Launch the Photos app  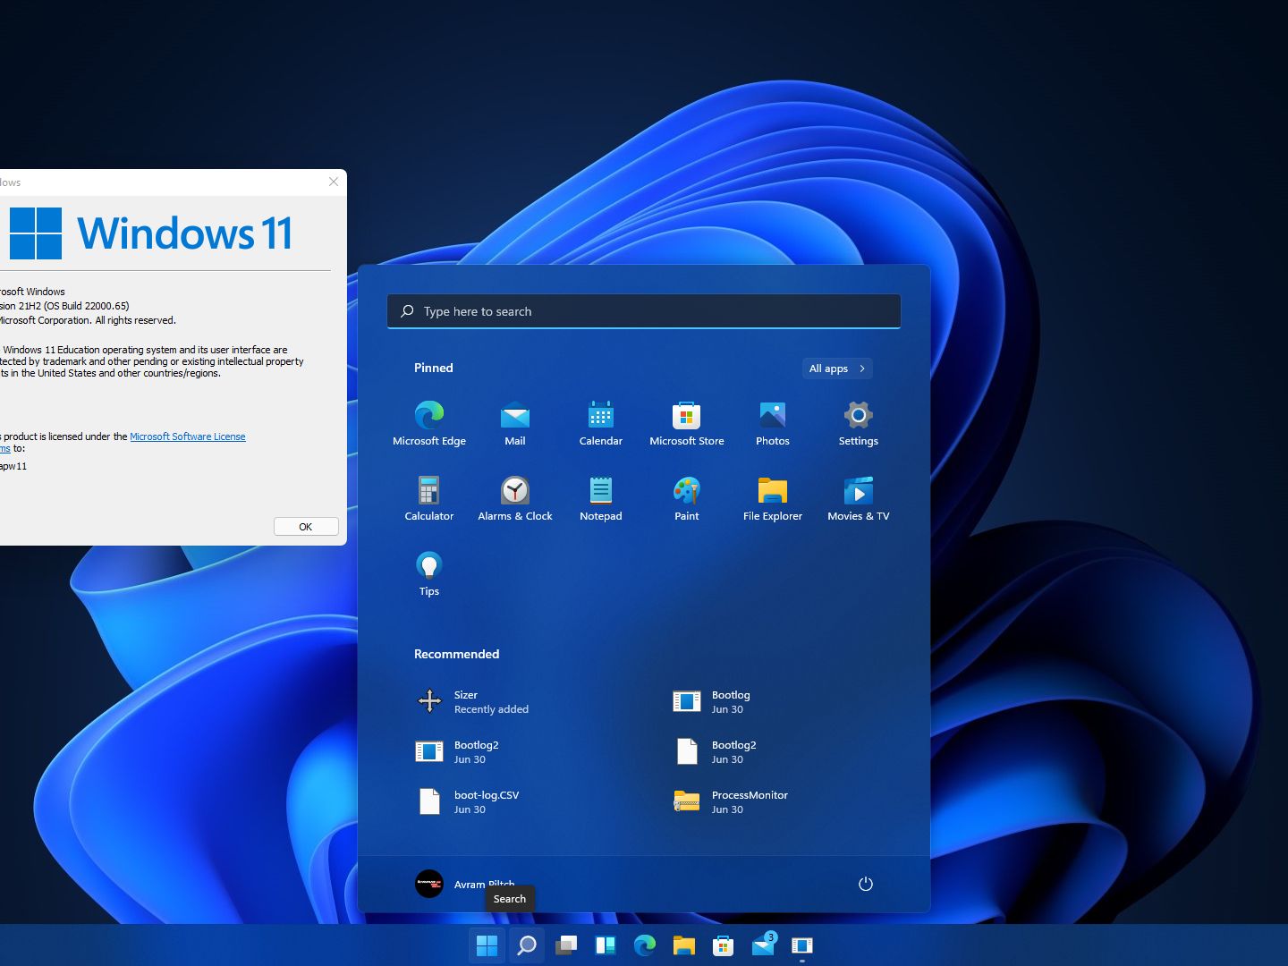pos(773,423)
